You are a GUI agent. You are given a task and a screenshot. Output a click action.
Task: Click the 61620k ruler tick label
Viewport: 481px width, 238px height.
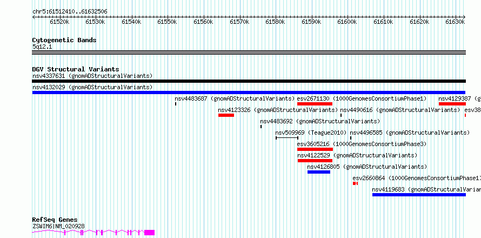[419, 22]
